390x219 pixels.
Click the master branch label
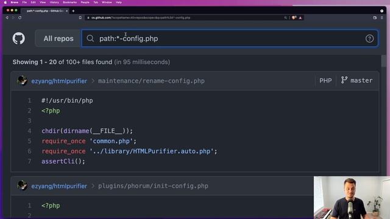pyautogui.click(x=361, y=80)
